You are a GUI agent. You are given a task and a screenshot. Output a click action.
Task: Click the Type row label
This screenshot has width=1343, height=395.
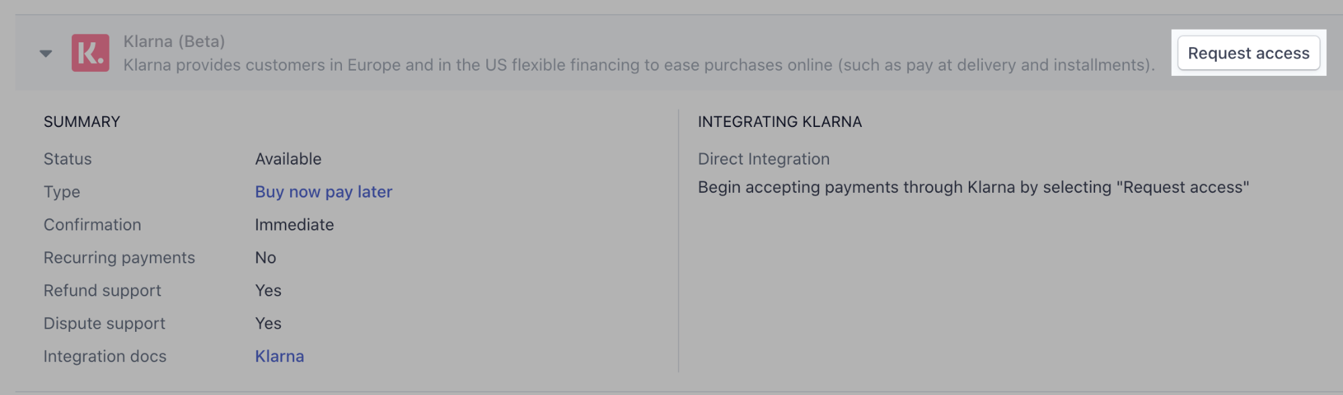coord(62,191)
